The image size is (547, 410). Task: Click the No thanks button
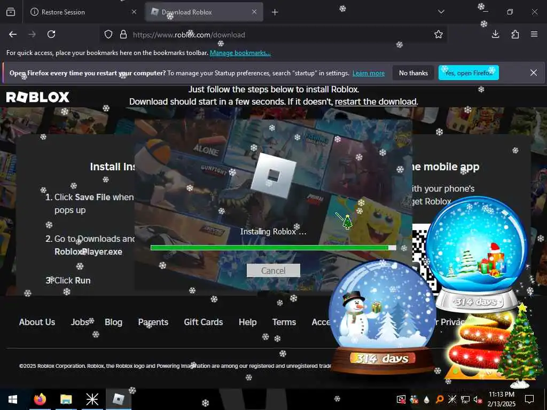click(413, 73)
